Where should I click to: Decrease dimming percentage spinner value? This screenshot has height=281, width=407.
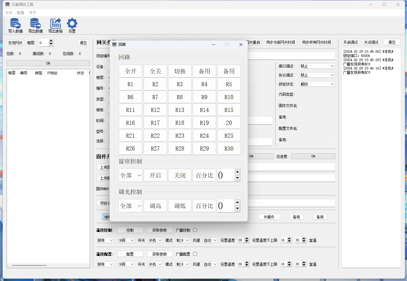click(238, 209)
